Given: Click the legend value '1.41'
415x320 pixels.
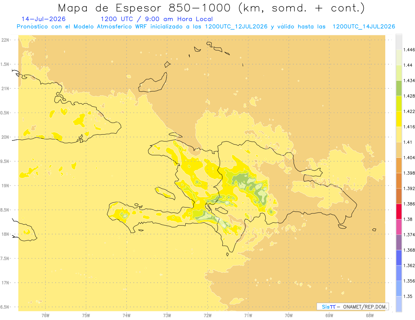Looking at the screenshot, I should coord(408,142).
